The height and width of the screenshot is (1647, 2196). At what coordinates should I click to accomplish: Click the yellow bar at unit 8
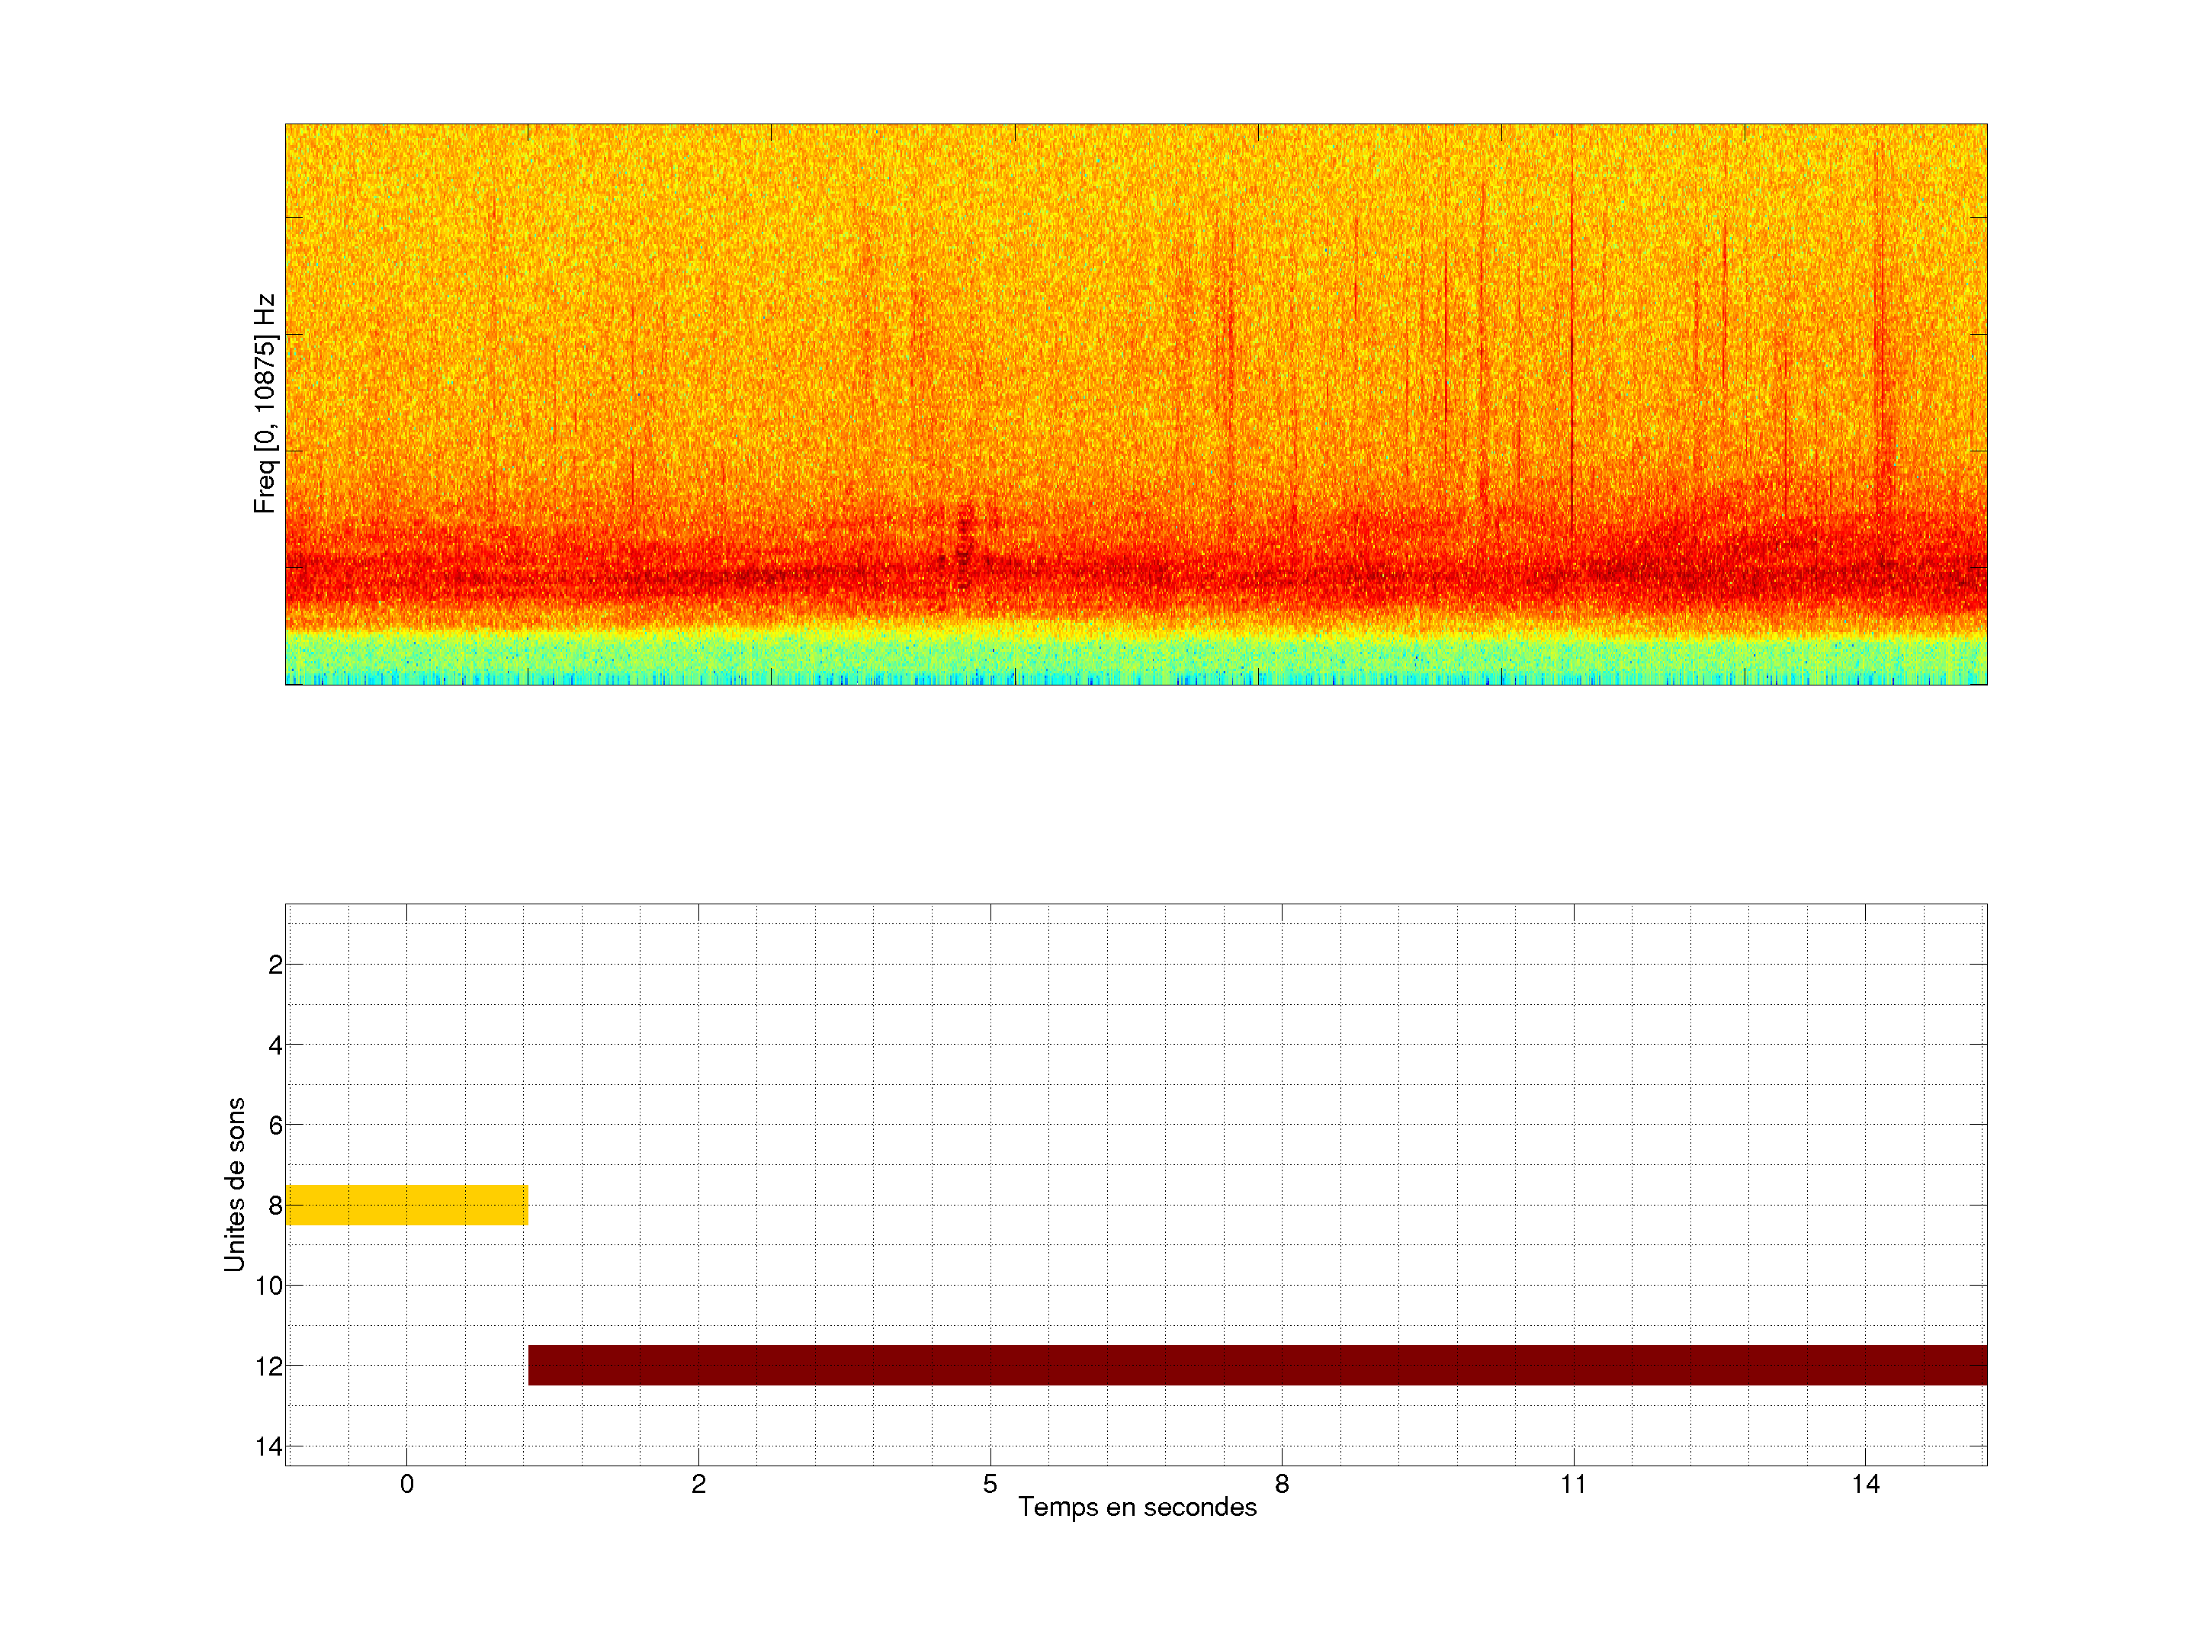(x=406, y=1204)
